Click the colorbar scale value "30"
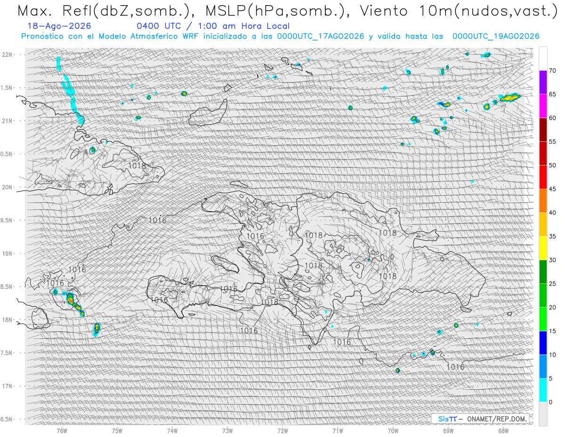Viewport: 565px width, 437px height. tap(552, 260)
